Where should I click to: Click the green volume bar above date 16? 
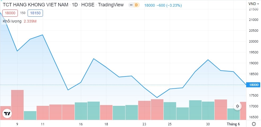(x=81, y=111)
